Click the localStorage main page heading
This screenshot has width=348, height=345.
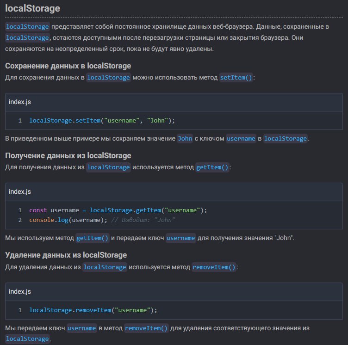(x=32, y=8)
